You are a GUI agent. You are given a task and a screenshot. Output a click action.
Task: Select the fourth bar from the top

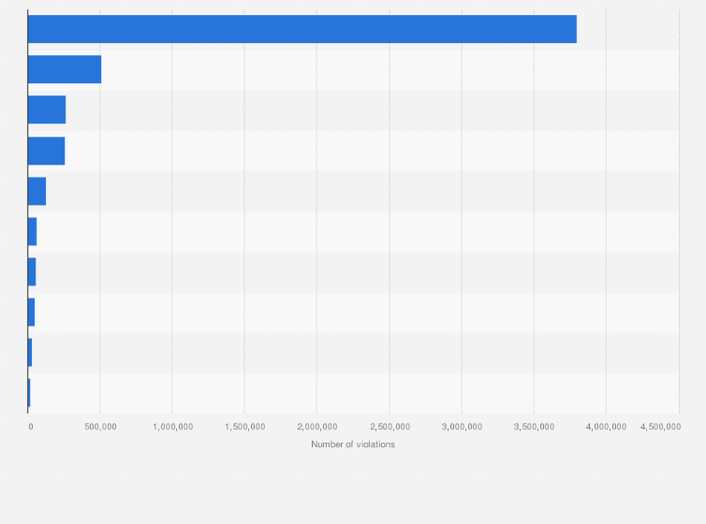point(47,151)
